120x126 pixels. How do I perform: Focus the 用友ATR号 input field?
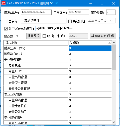36,12
